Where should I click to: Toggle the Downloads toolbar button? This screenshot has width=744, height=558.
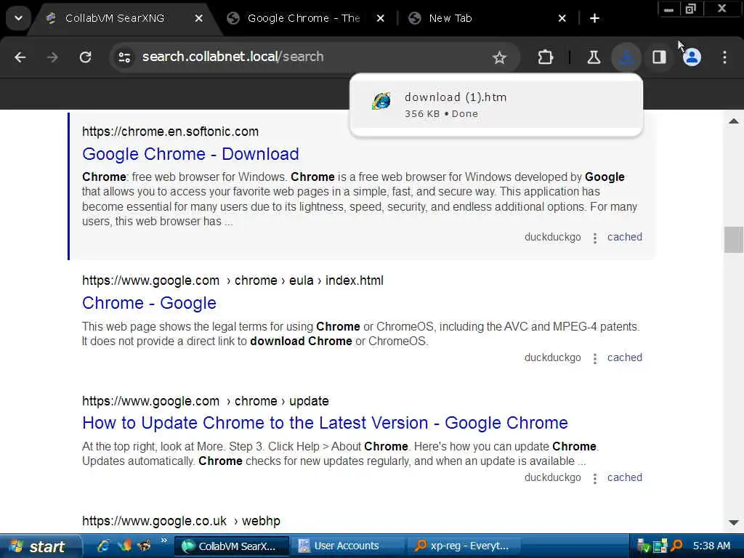pos(626,57)
